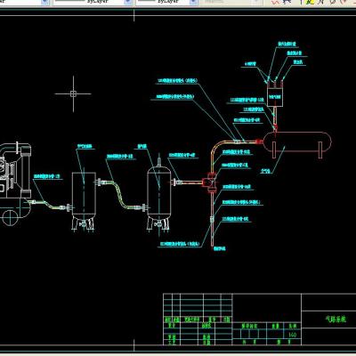Select the yellow-green highlighted toolbar icon
The image size is (356, 356).
(x=310, y=2)
